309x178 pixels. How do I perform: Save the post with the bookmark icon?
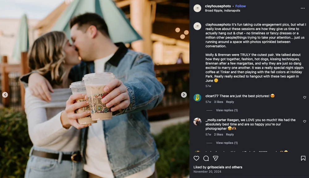303,158
